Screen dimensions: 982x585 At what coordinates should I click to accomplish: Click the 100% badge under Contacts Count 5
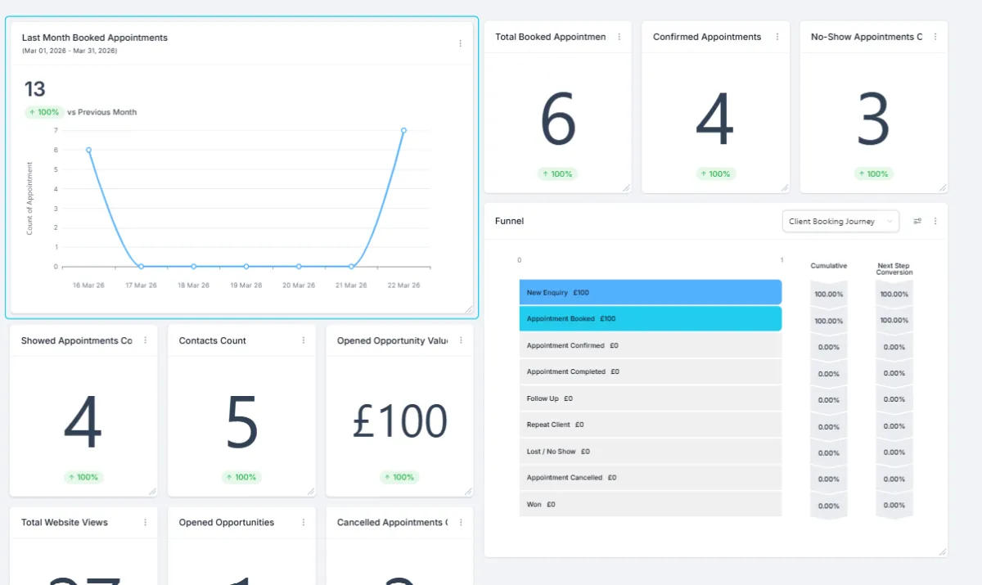[x=242, y=477]
